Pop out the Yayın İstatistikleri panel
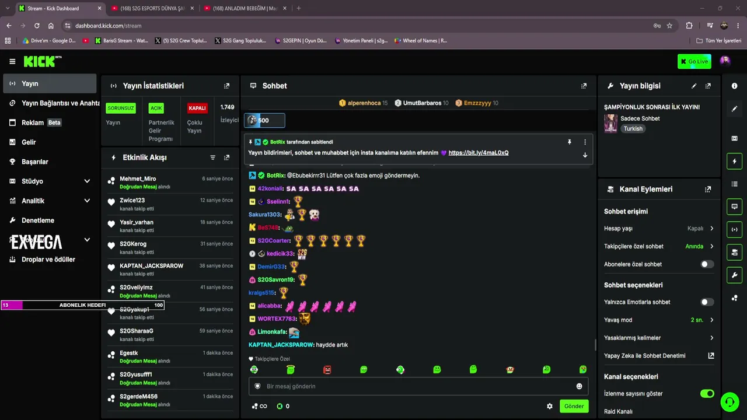This screenshot has height=420, width=747. pos(227,86)
